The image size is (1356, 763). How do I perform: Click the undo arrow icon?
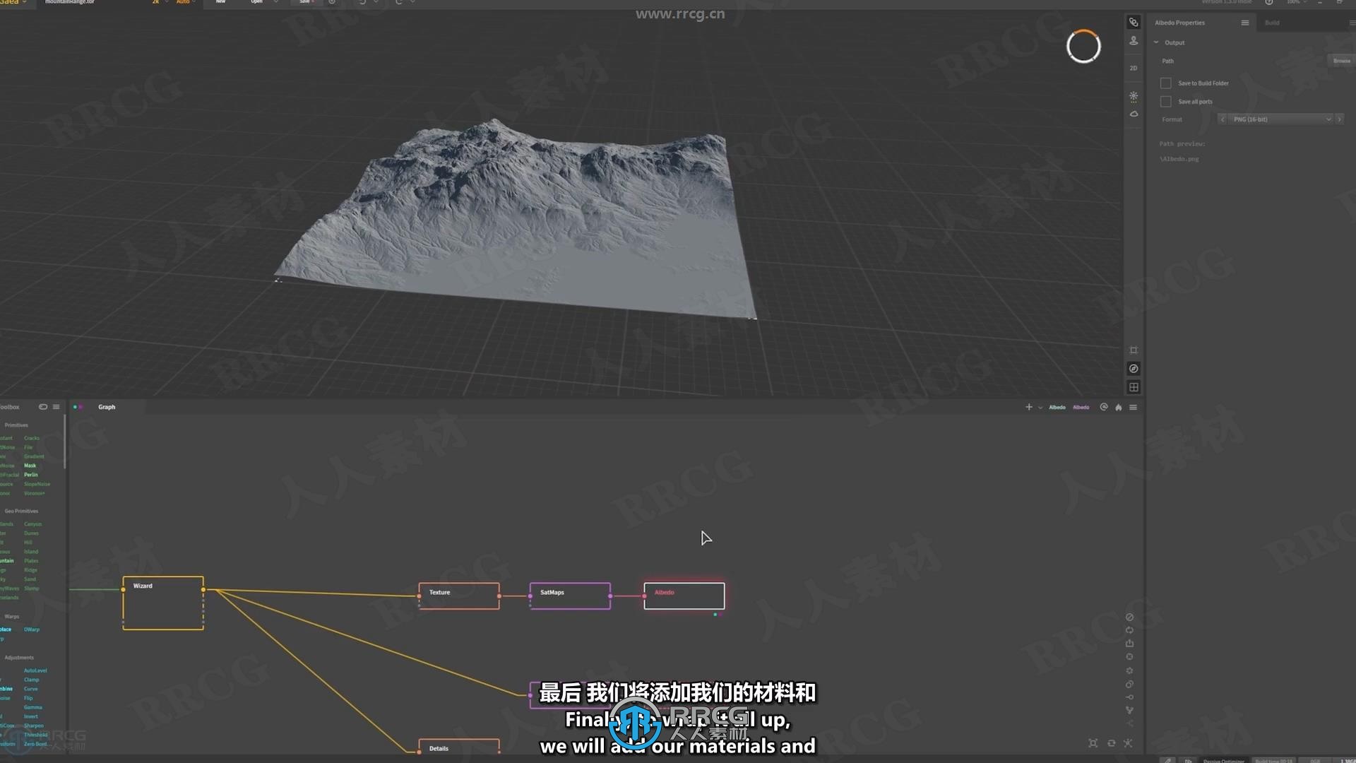point(362,2)
